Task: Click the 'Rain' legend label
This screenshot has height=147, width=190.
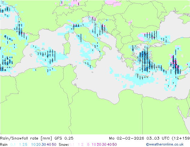Action: pos(4,145)
